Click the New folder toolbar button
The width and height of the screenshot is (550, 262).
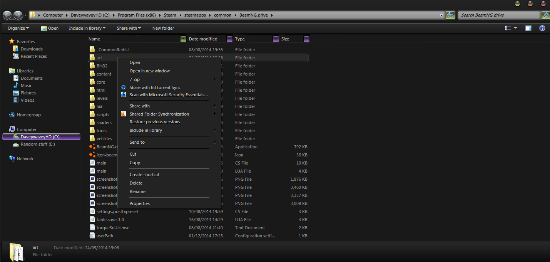(x=163, y=28)
